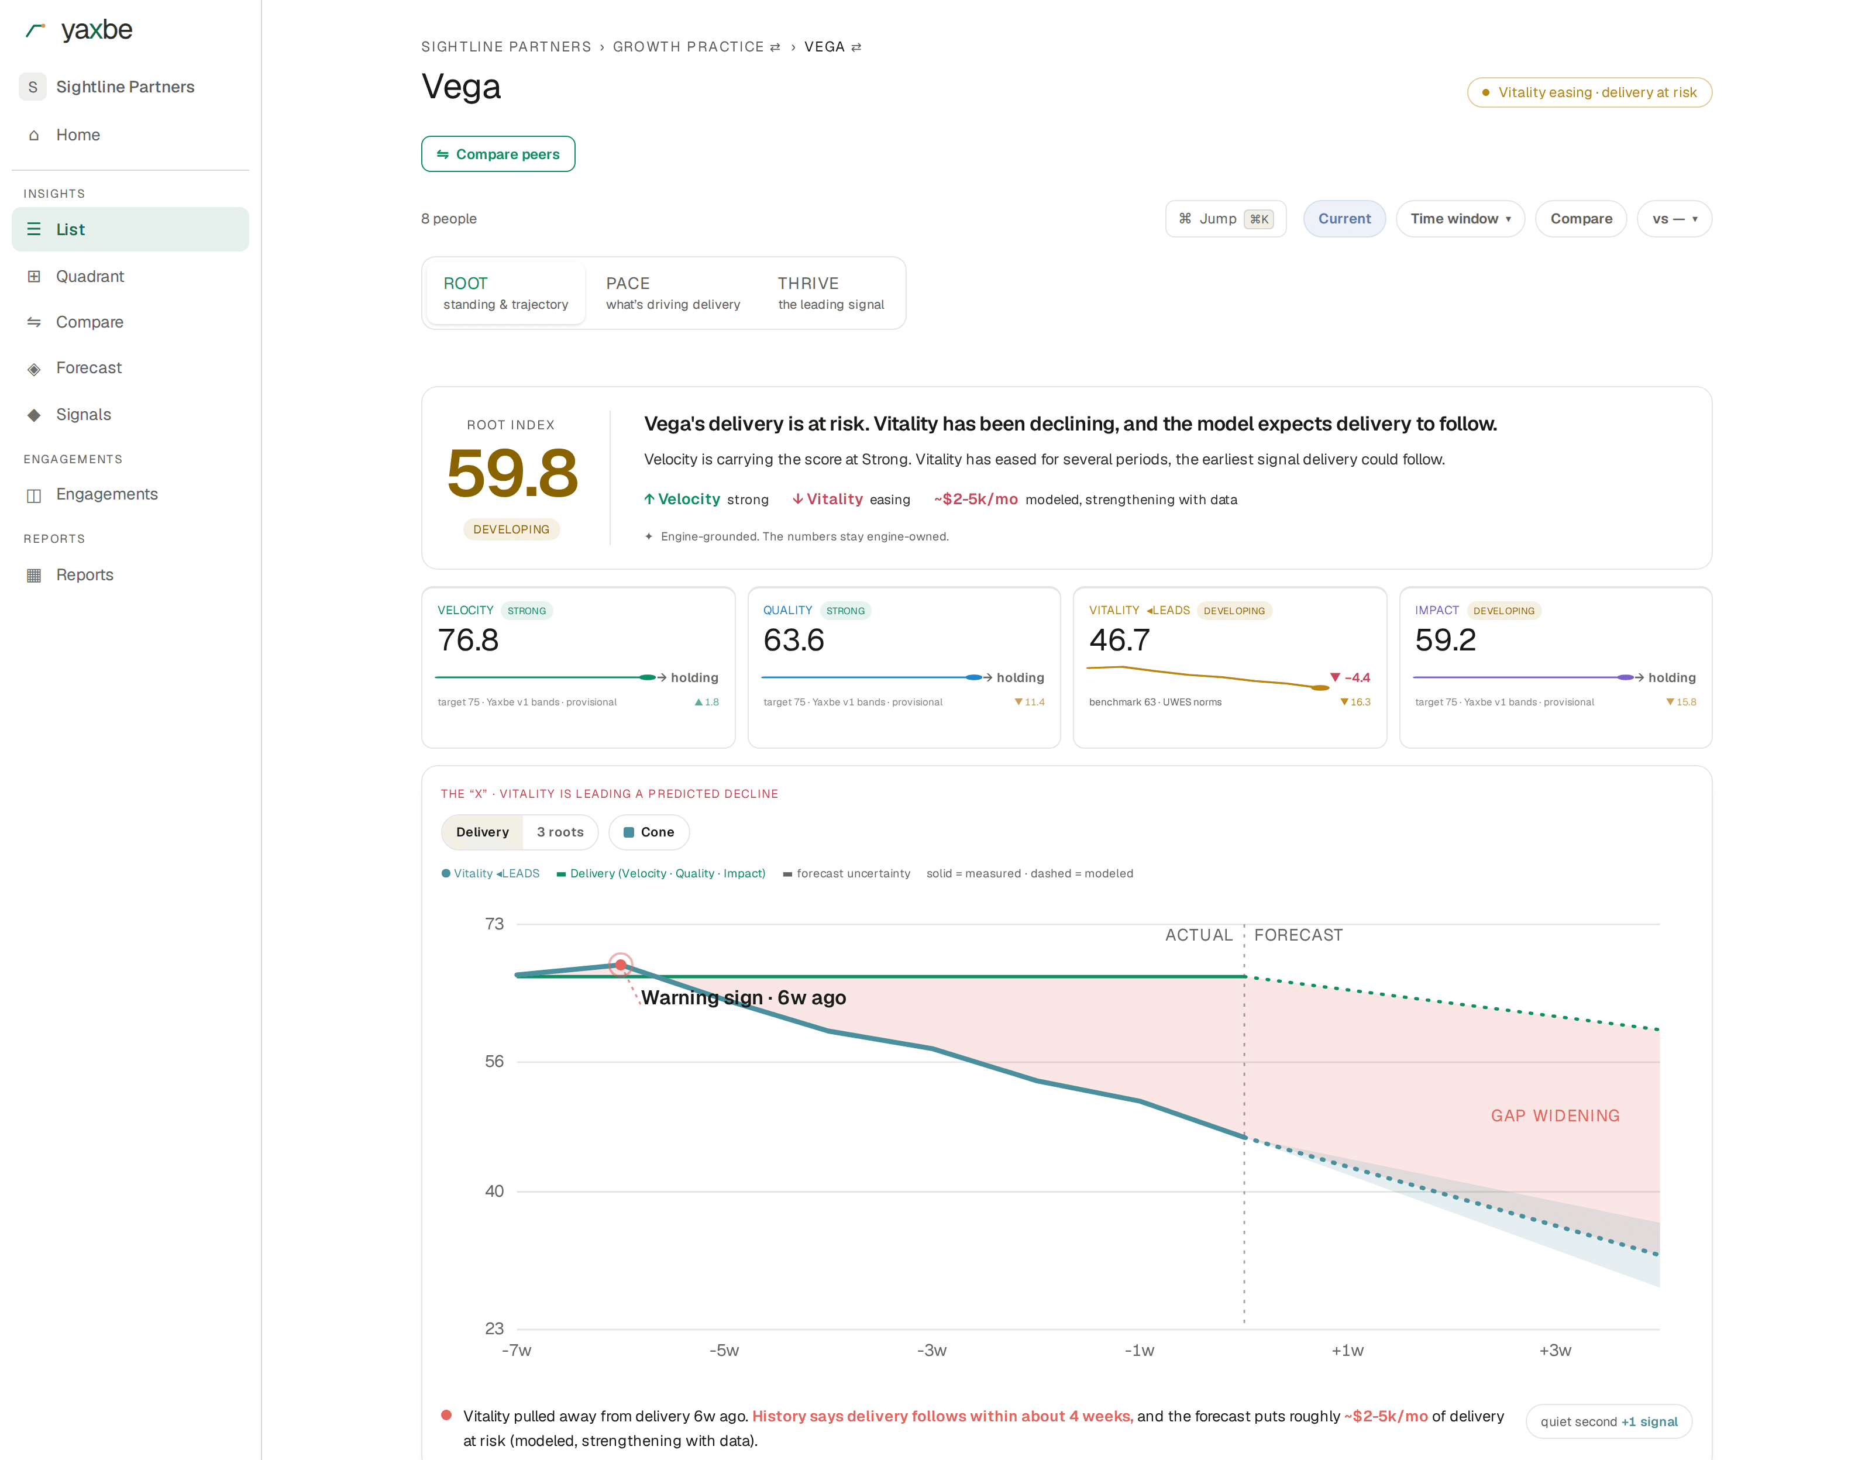This screenshot has width=1872, height=1460.
Task: Click the command symbol in Jump box
Action: coord(1185,219)
